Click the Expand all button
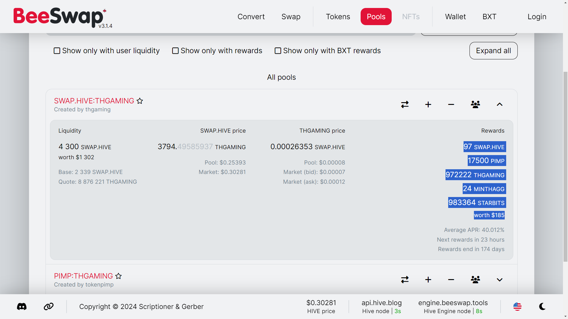Screen dimensions: 568x319 (x=493, y=51)
